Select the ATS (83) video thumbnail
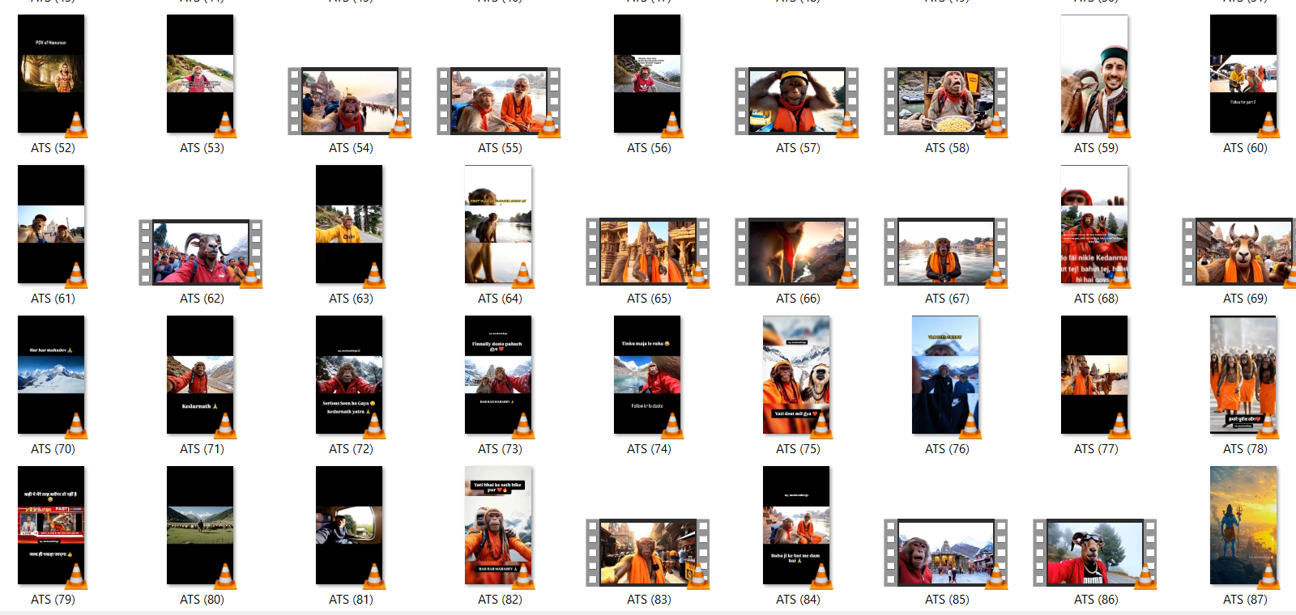Viewport: 1296px width, 615px height. coord(648,553)
